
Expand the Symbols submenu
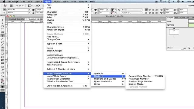pyautogui.click(x=108, y=73)
